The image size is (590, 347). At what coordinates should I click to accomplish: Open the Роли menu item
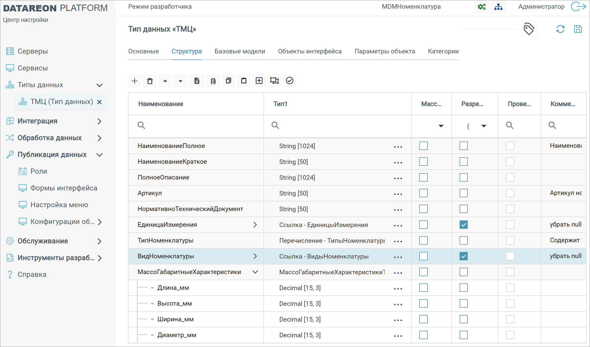[x=39, y=171]
